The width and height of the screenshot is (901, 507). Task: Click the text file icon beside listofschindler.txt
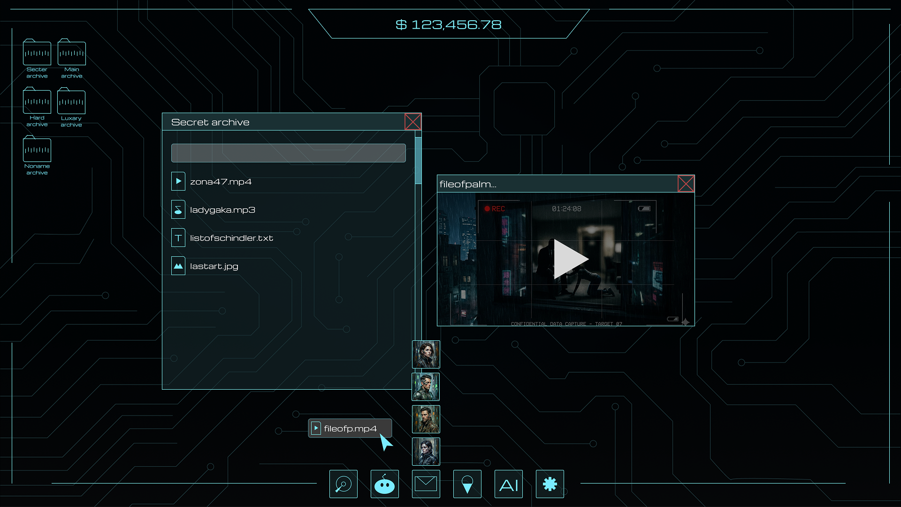point(178,238)
